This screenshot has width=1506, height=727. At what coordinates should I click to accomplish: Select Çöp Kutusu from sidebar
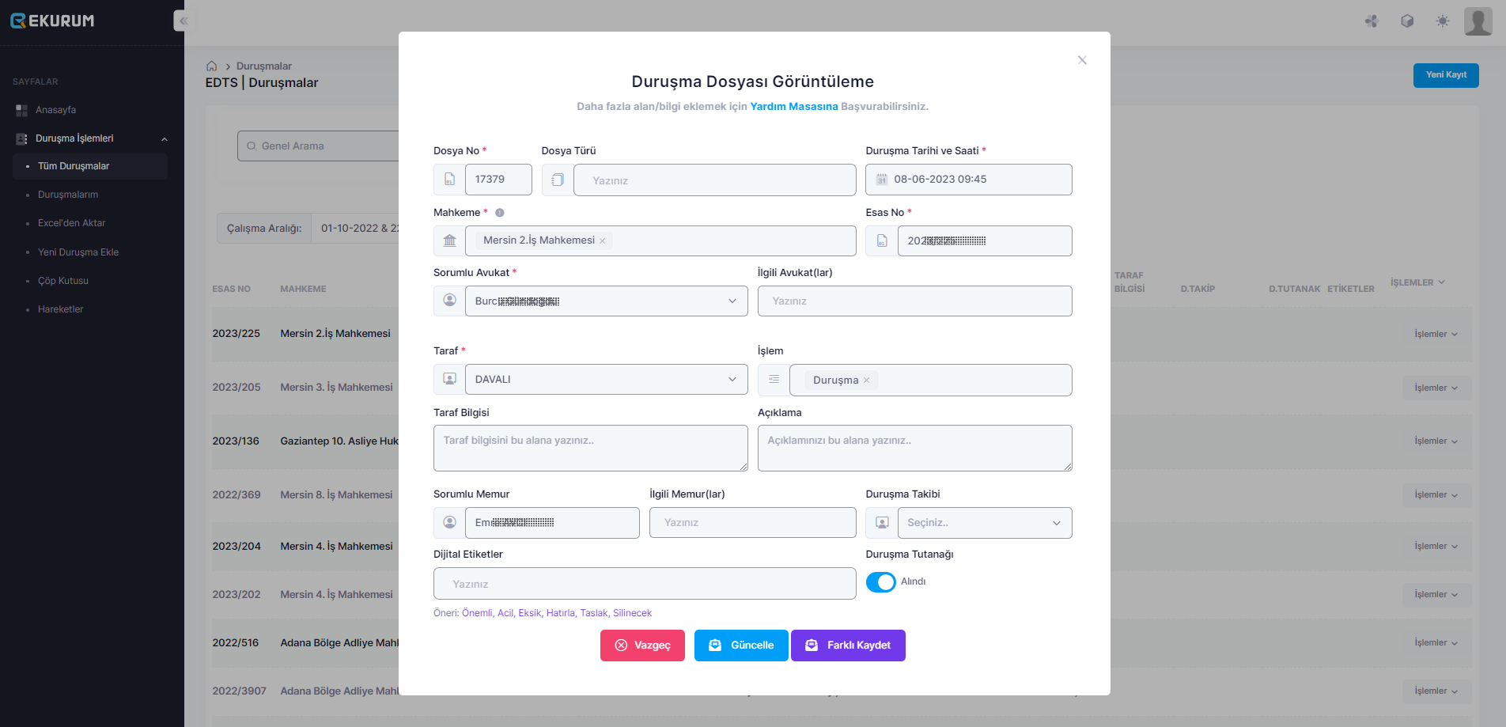pos(63,281)
